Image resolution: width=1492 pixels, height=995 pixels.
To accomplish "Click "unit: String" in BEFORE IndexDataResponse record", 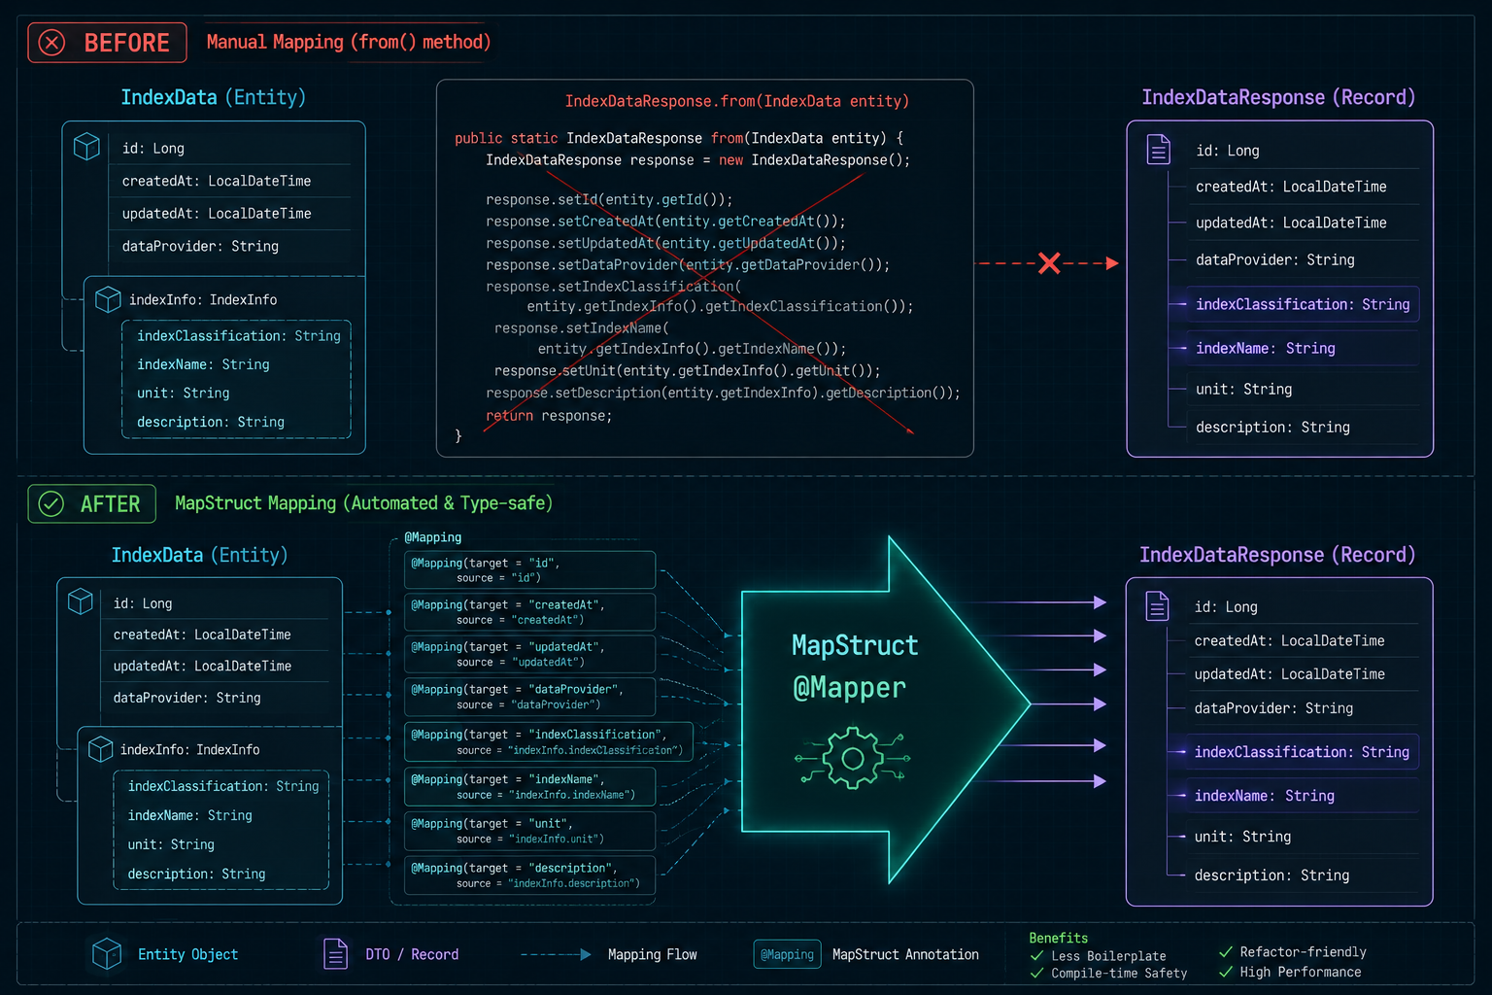I will (1243, 389).
